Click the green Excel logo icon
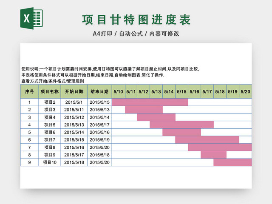The height and width of the screenshot is (204, 272). click(x=31, y=18)
